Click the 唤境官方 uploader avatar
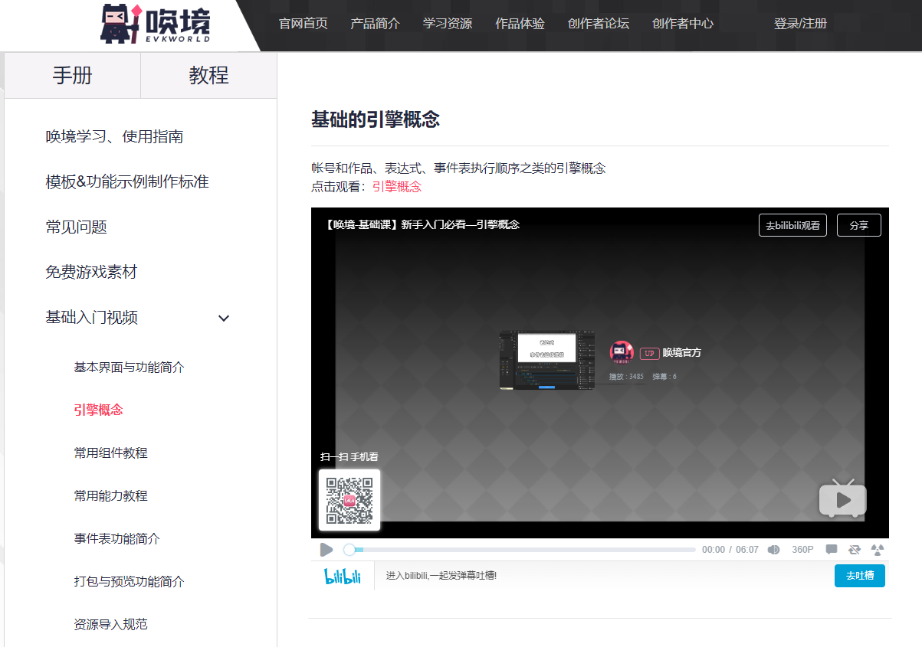The image size is (922, 647). [x=622, y=353]
